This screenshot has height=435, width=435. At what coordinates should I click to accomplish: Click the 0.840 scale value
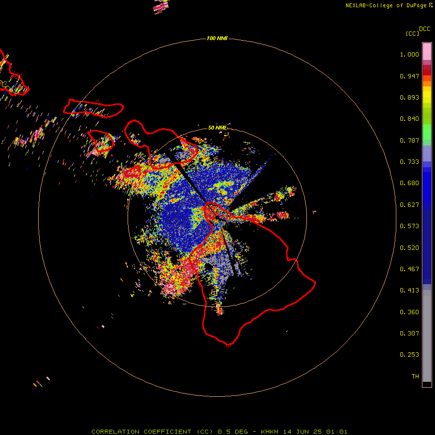point(409,119)
